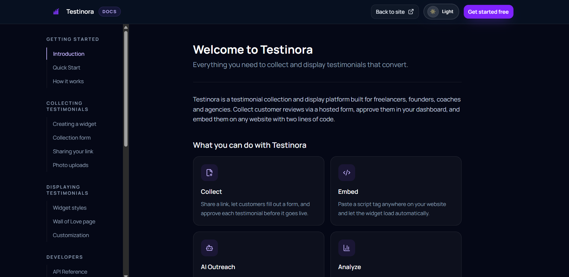Open the API Reference page
The width and height of the screenshot is (569, 277).
coord(70,272)
